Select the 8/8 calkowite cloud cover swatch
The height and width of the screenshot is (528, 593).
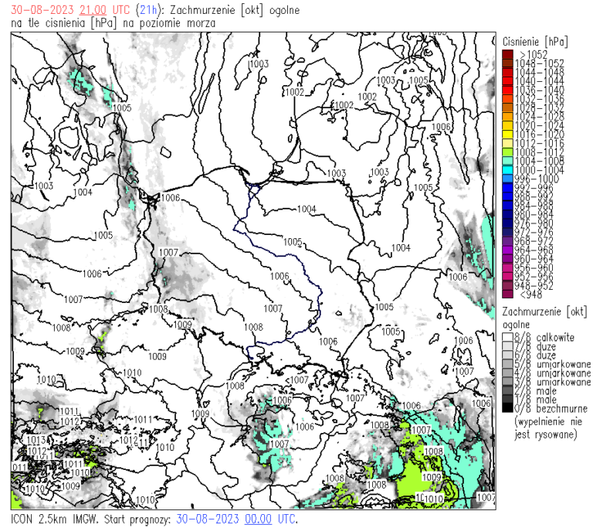click(x=507, y=337)
